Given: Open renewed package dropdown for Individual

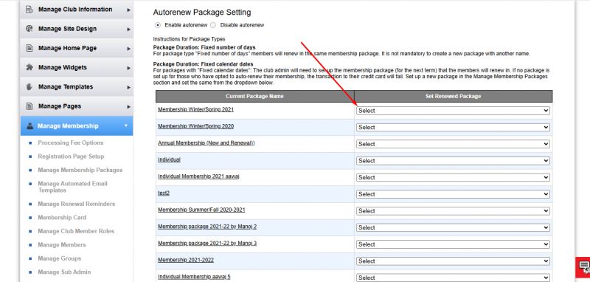Looking at the screenshot, I should [x=453, y=161].
